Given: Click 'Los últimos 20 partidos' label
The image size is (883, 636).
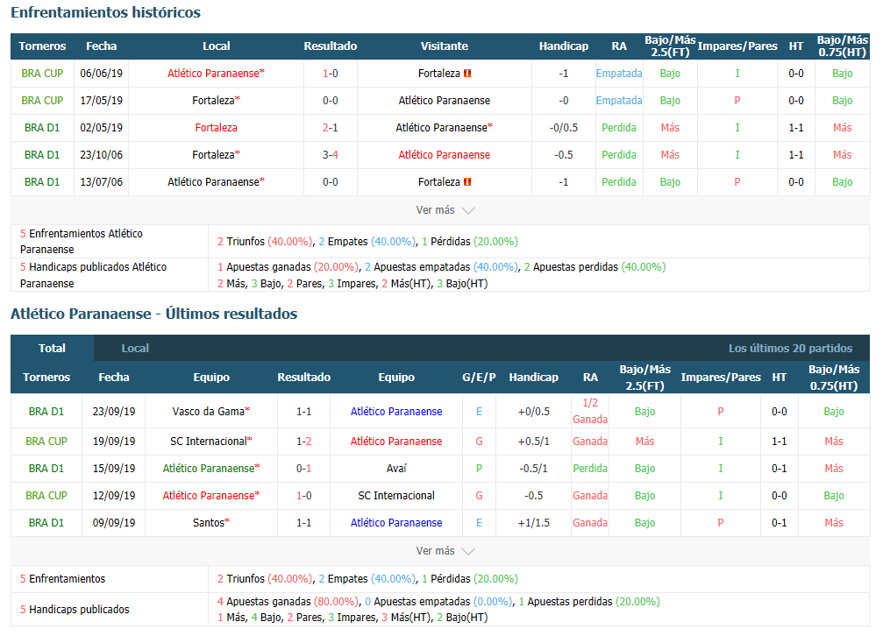Looking at the screenshot, I should [790, 348].
